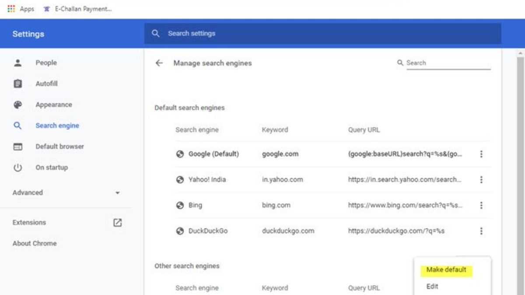This screenshot has height=295, width=525.
Task: Open the three-dot menu for Yahoo! India
Action: (481, 180)
